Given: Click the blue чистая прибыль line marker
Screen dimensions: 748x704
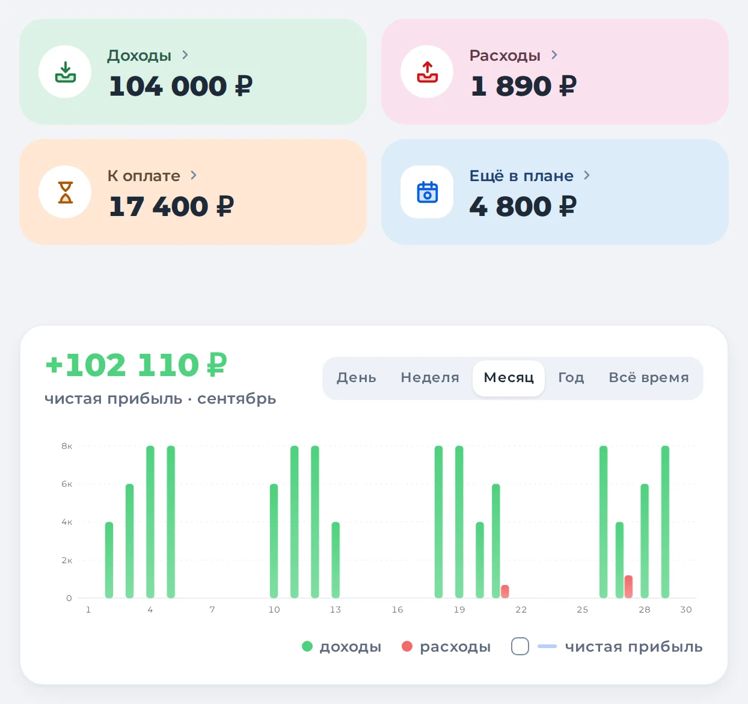Looking at the screenshot, I should click(x=547, y=646).
